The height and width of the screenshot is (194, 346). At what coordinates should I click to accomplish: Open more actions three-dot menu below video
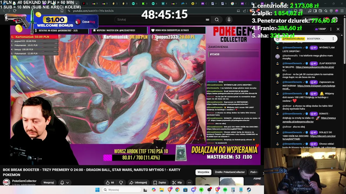coord(189,182)
